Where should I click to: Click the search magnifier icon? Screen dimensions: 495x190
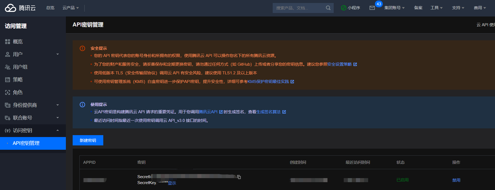pyautogui.click(x=328, y=8)
